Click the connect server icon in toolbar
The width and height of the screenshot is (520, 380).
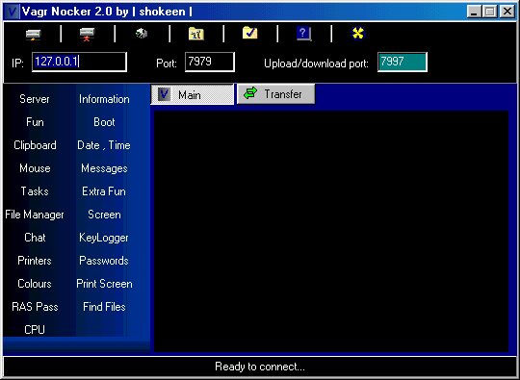point(33,34)
